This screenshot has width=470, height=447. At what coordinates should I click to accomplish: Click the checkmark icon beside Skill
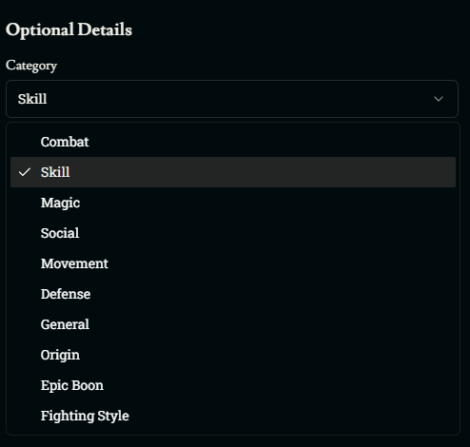(25, 172)
